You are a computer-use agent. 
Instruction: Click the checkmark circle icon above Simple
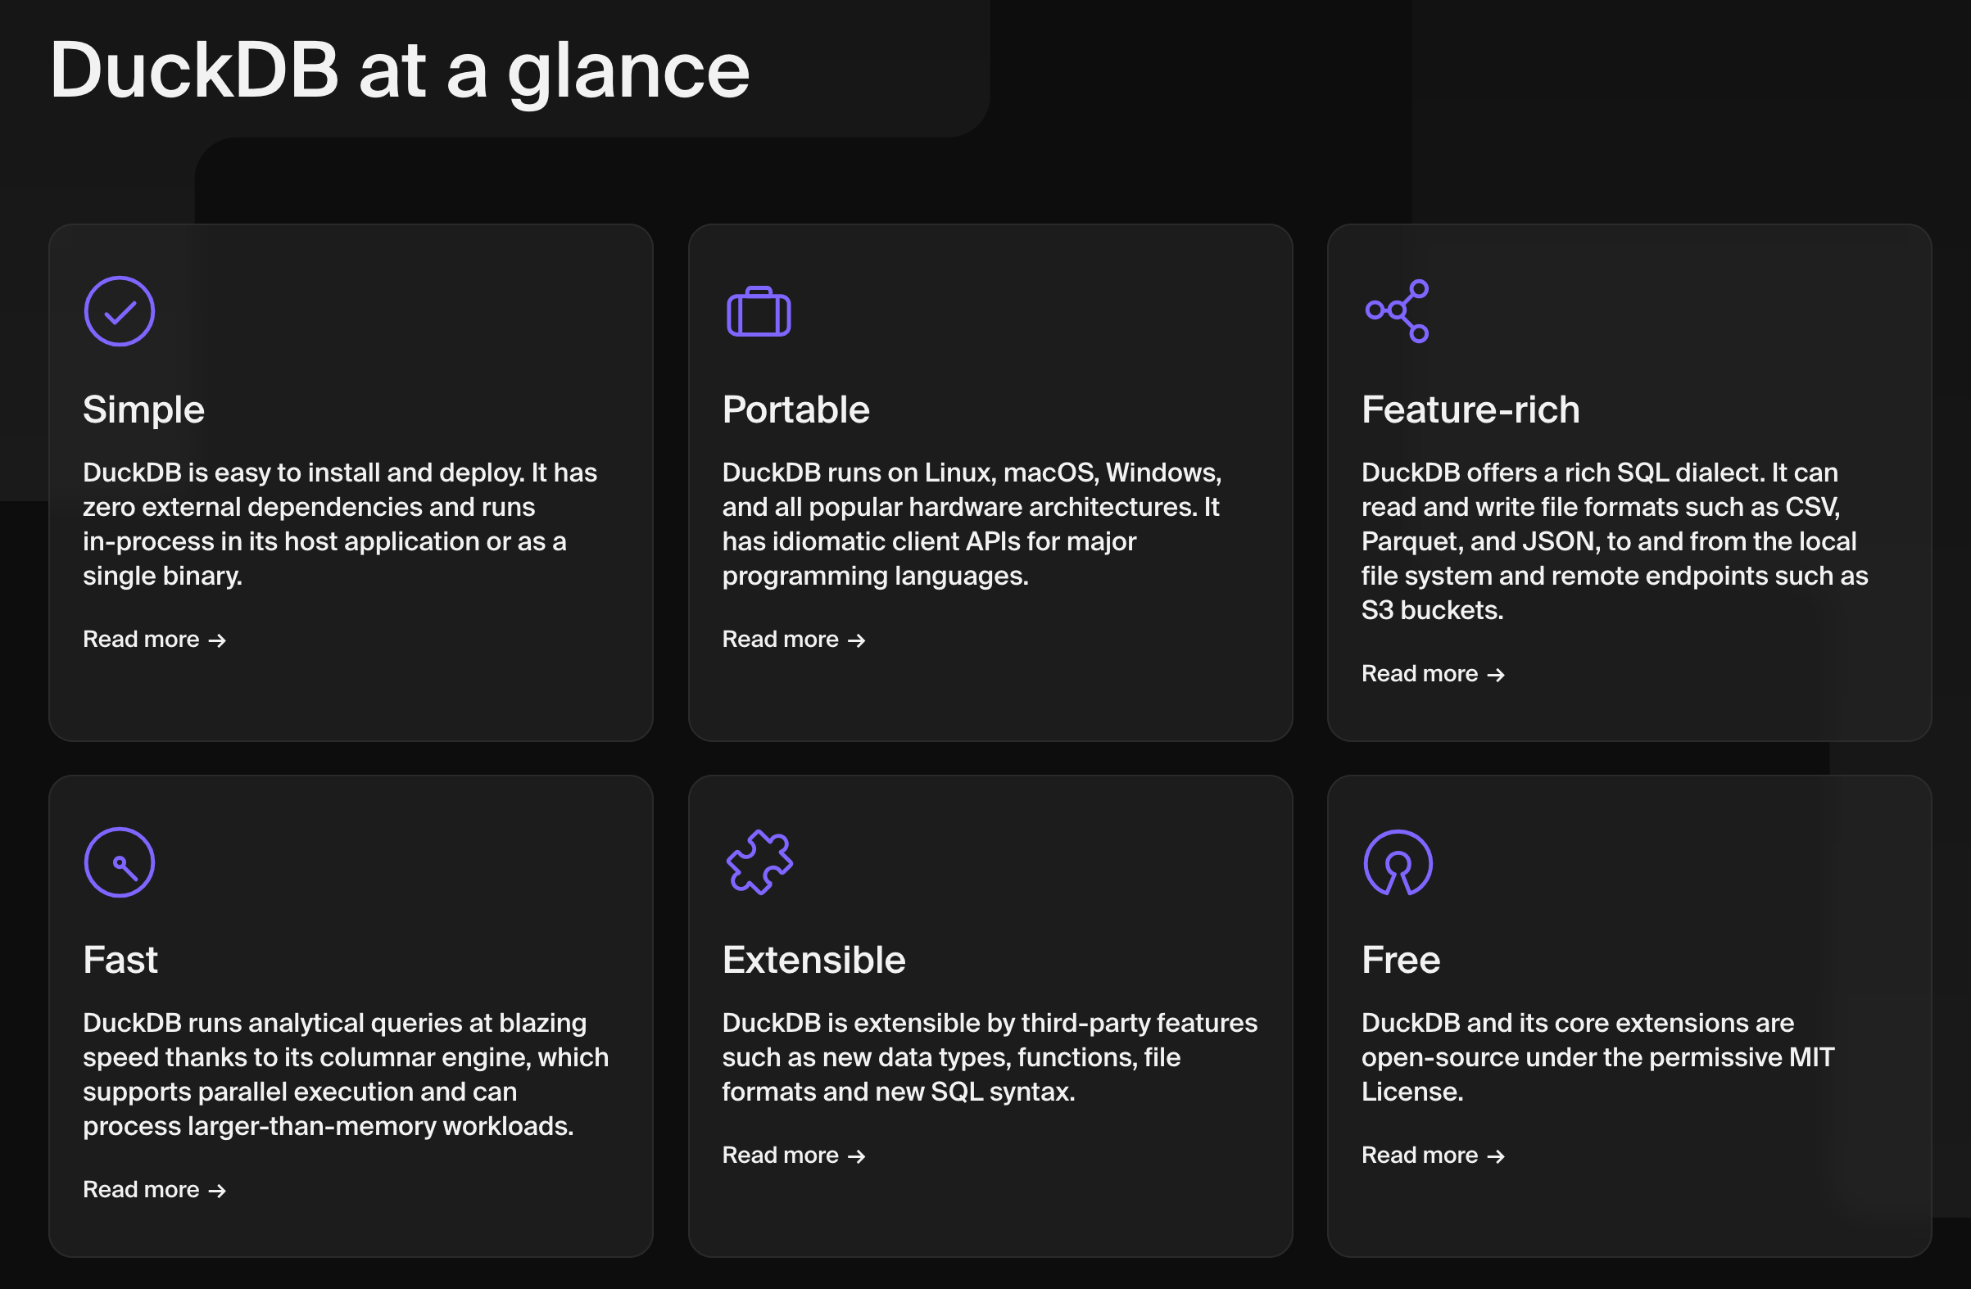click(x=119, y=310)
